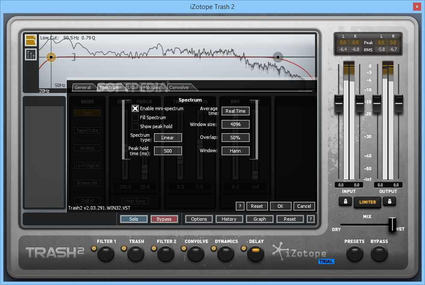425x285 pixels.
Task: Open the Filter 1 module knob
Action: coord(106,254)
